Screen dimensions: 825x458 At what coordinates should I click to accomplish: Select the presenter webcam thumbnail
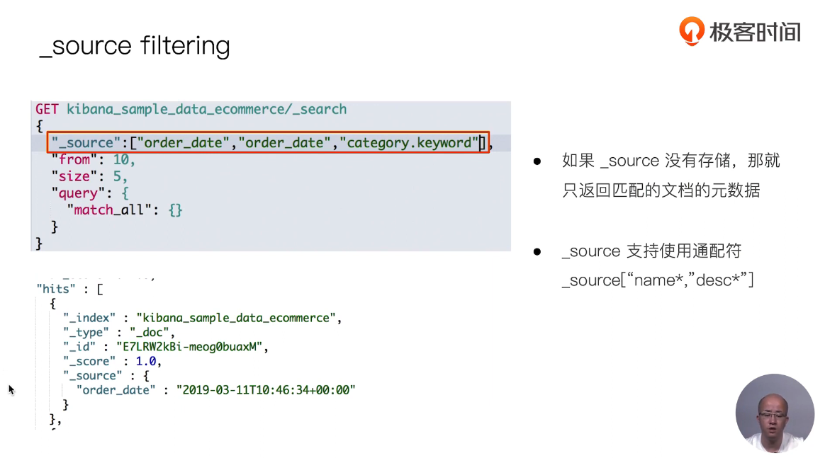[x=774, y=413]
